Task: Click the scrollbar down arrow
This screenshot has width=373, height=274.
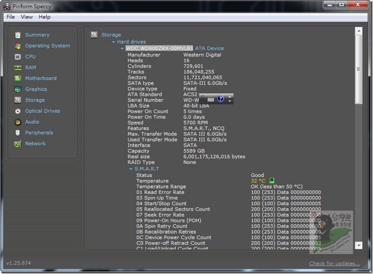Action: click(x=359, y=245)
